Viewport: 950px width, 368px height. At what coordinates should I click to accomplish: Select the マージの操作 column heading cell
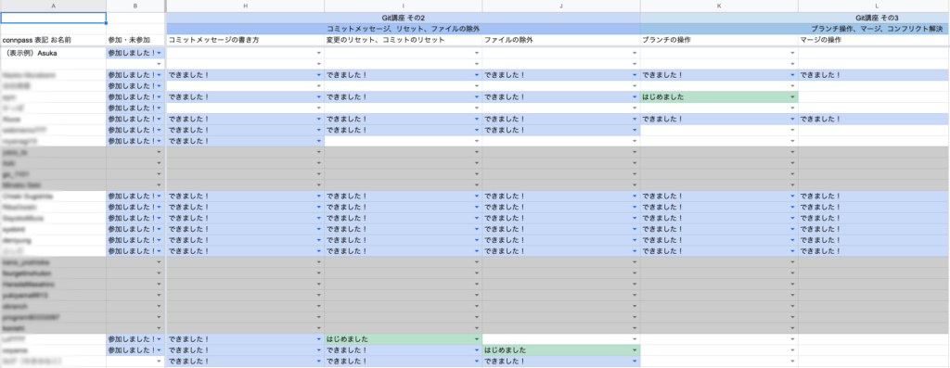click(874, 40)
